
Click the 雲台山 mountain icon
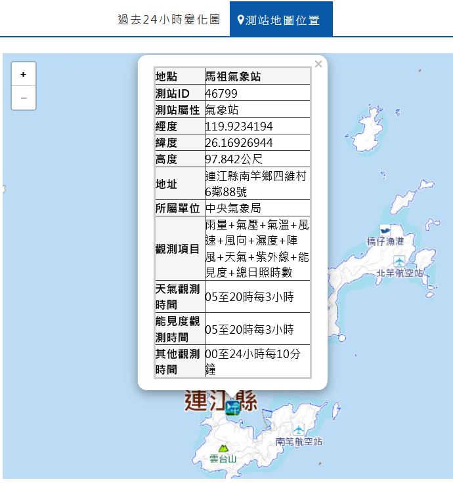(223, 448)
